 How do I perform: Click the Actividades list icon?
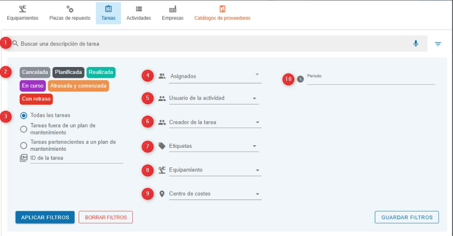coord(139,9)
